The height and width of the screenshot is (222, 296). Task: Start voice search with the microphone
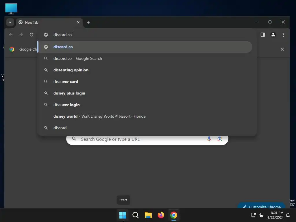(209, 139)
